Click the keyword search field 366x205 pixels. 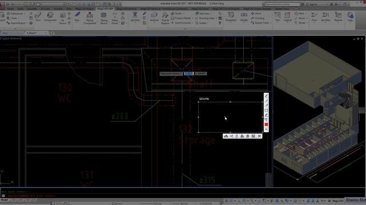click(283, 4)
